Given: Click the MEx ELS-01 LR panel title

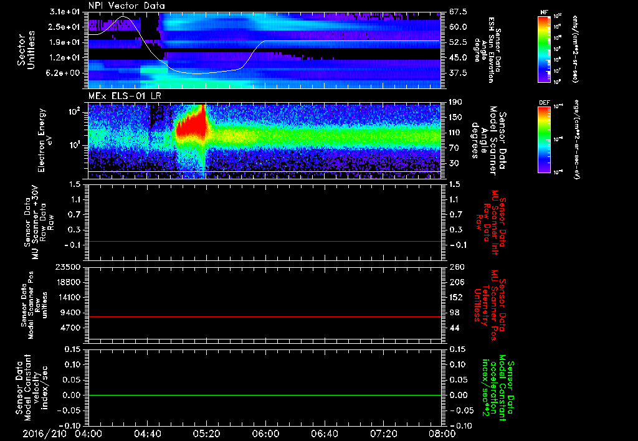Looking at the screenshot, I should point(125,97).
